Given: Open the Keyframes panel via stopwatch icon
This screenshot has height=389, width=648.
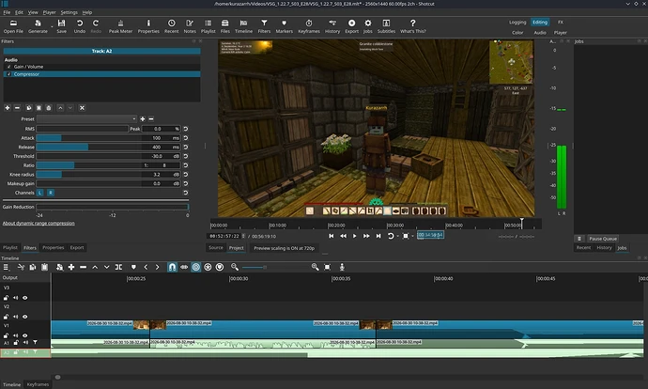Looking at the screenshot, I should pos(309,26).
